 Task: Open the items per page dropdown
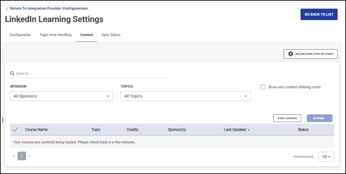pos(326,157)
